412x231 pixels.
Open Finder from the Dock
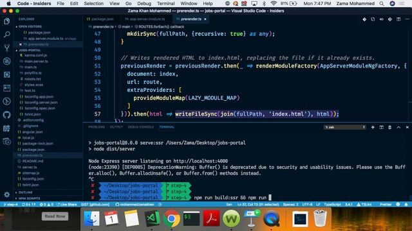click(91, 218)
